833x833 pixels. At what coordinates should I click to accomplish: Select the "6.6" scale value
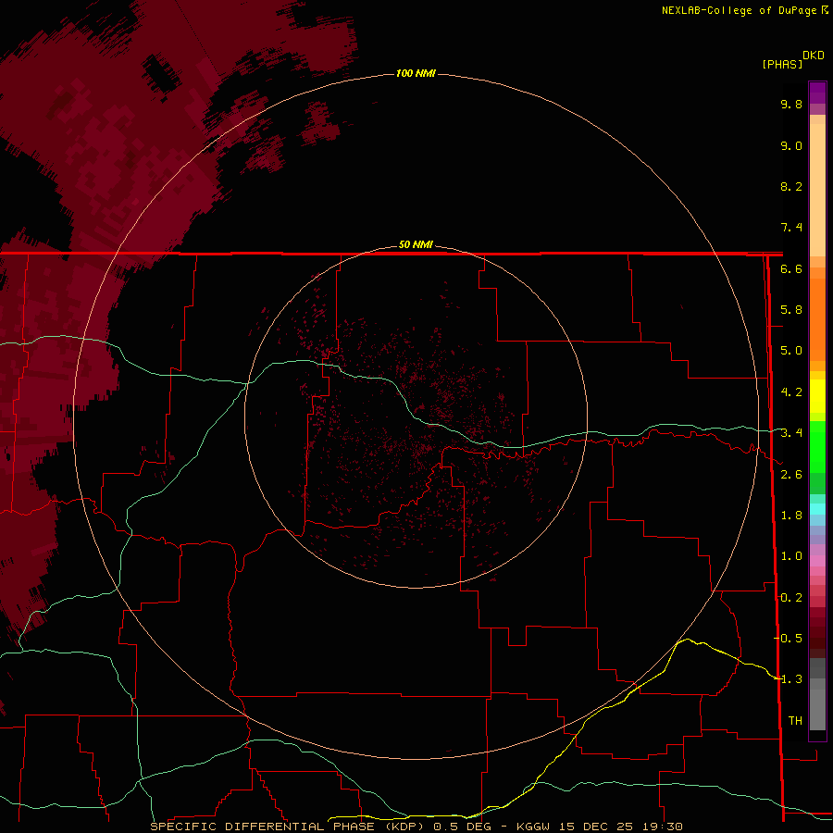(x=791, y=268)
